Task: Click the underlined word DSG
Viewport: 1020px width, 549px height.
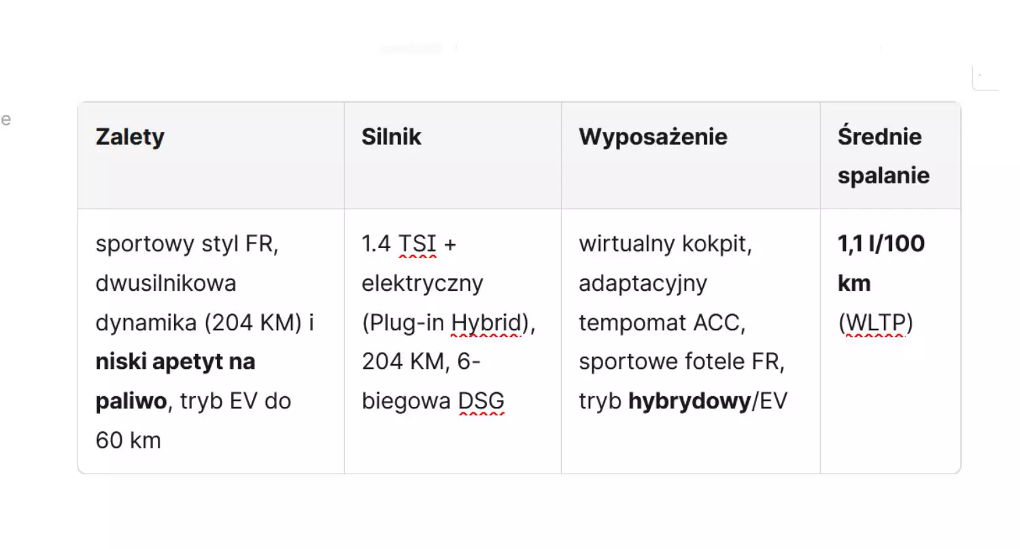Action: [x=481, y=402]
